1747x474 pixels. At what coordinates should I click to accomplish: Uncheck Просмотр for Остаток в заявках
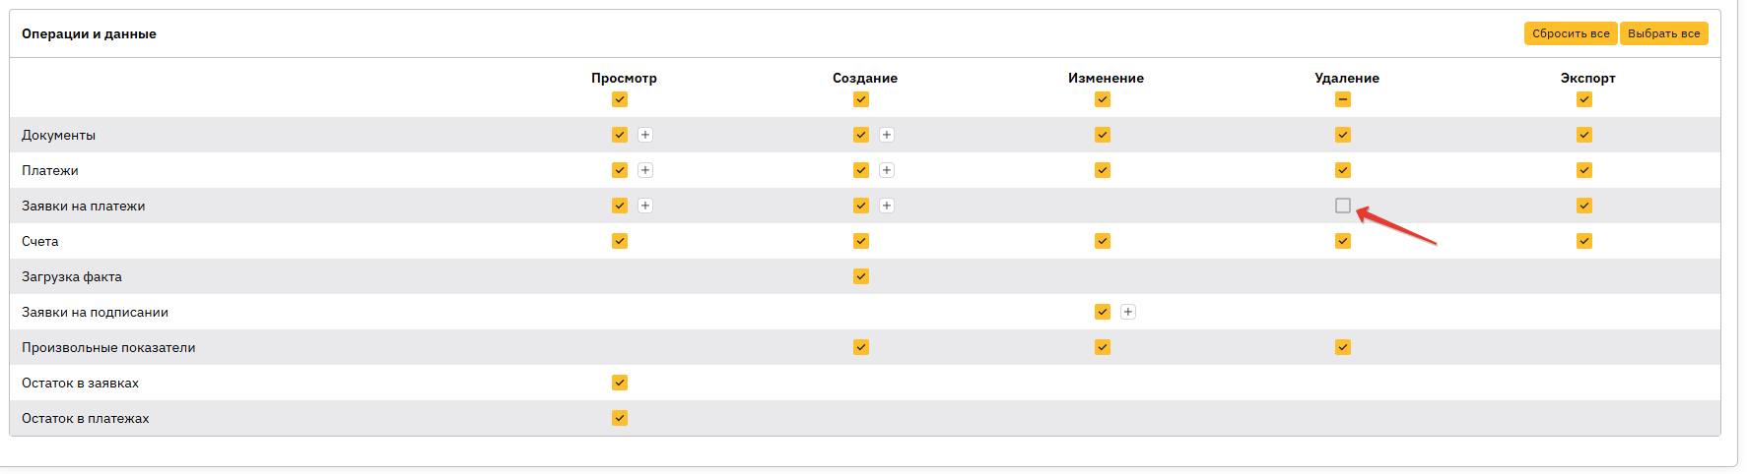[620, 383]
